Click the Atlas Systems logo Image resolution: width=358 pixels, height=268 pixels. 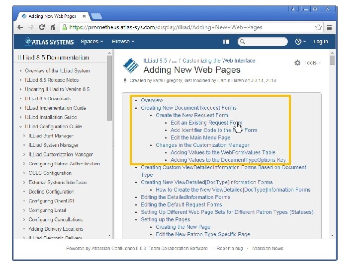pos(49,42)
